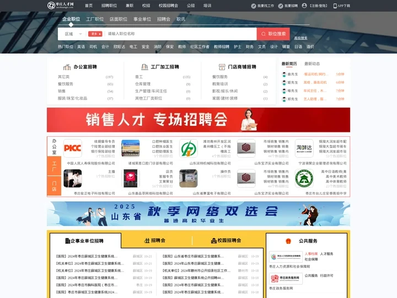
Task: Open 仓库管理 category
Action: coord(143,84)
